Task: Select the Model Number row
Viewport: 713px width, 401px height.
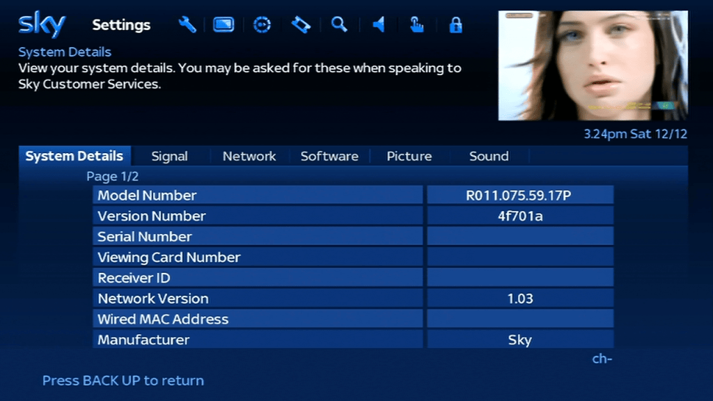Action: (x=258, y=195)
